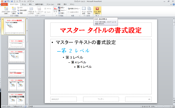175x108 pixels.
Task: Click PowerPoint application icon in title bar
Action: pyautogui.click(x=2, y=1)
